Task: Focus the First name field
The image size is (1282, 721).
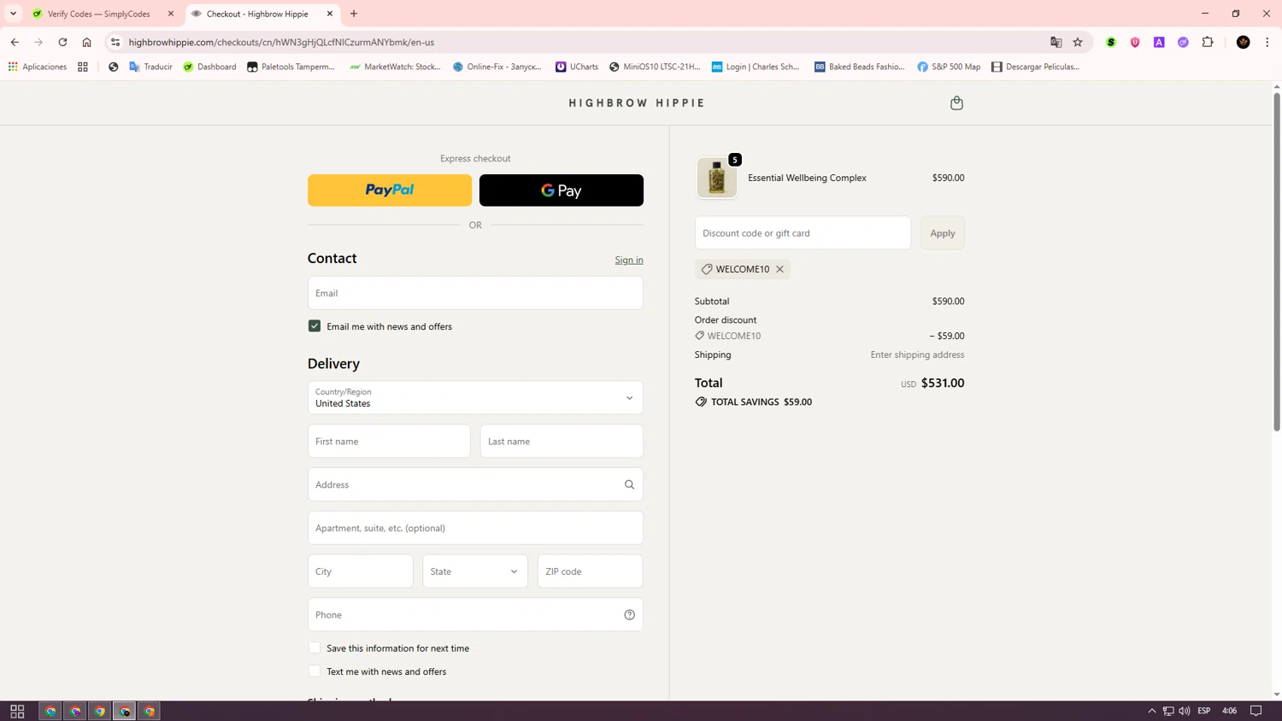Action: tap(389, 442)
